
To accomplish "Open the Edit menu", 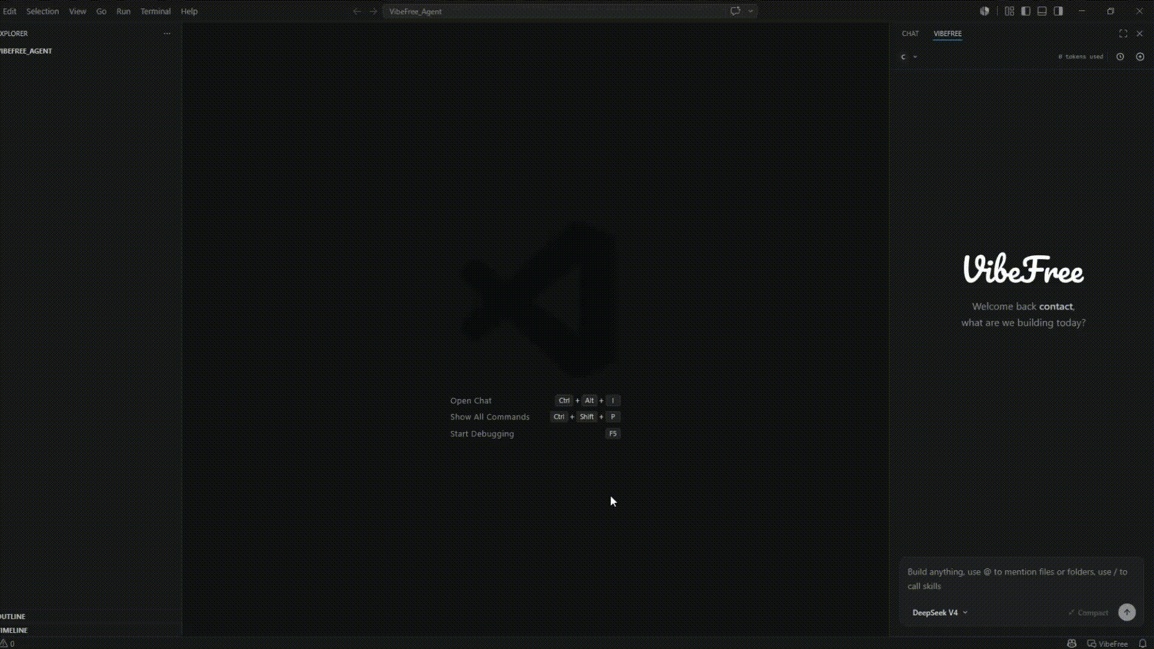I will pos(10,11).
